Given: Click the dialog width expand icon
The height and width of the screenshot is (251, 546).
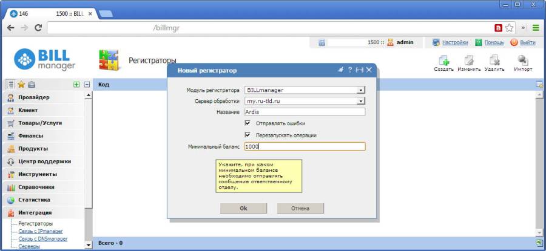Looking at the screenshot, I should [360, 70].
